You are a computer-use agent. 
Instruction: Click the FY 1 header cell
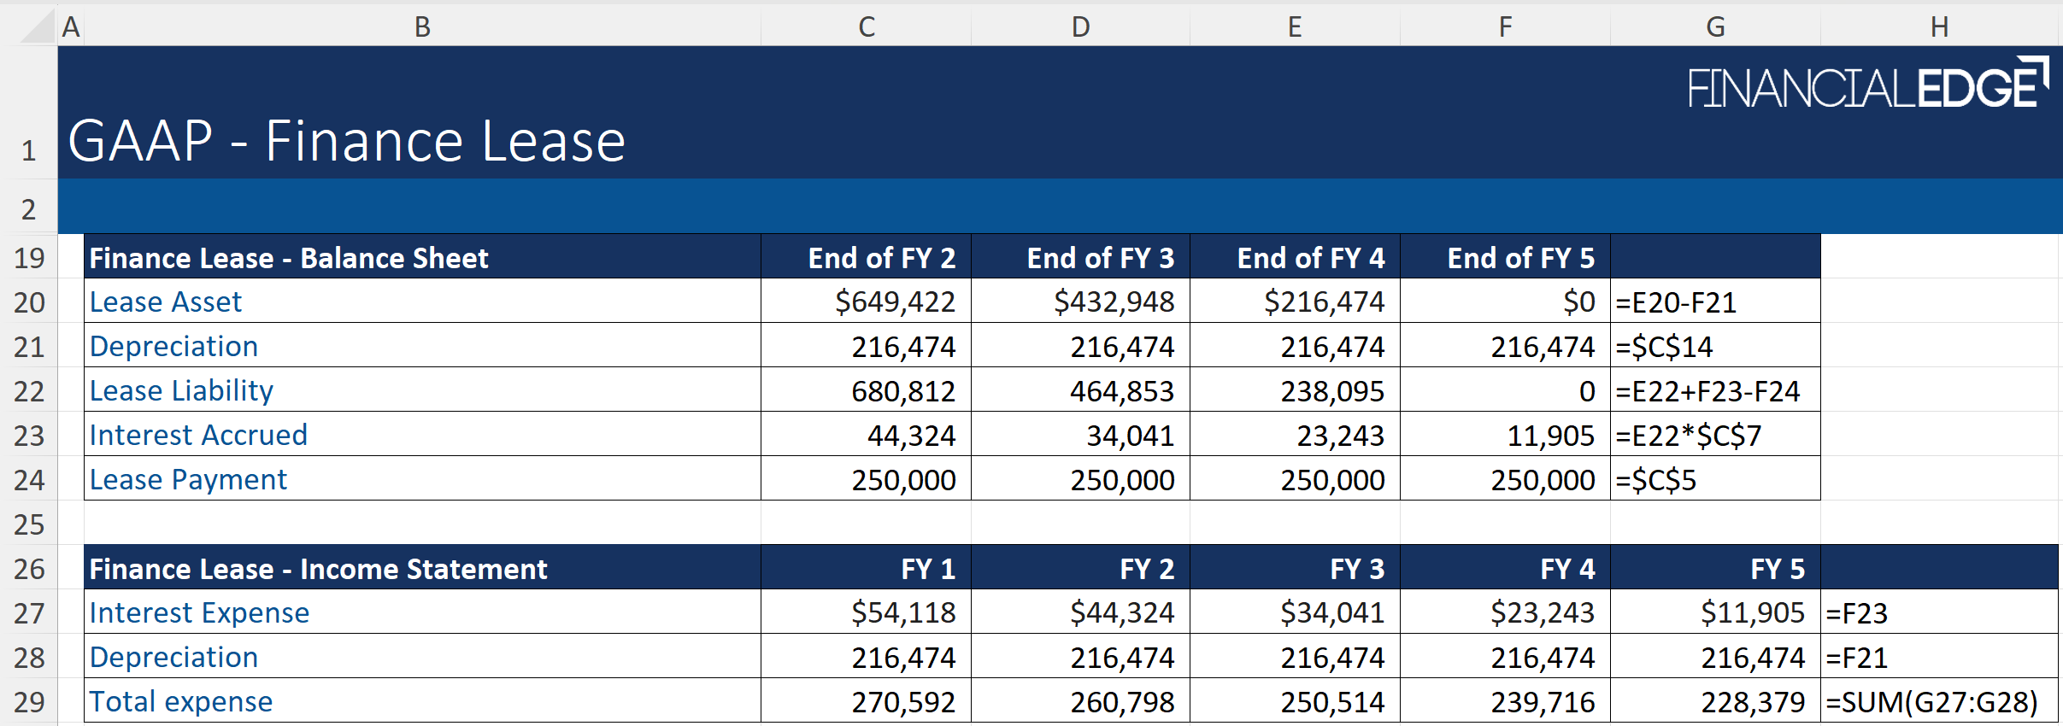point(865,568)
